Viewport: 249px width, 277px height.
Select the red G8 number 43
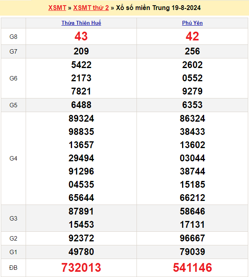pos(81,36)
